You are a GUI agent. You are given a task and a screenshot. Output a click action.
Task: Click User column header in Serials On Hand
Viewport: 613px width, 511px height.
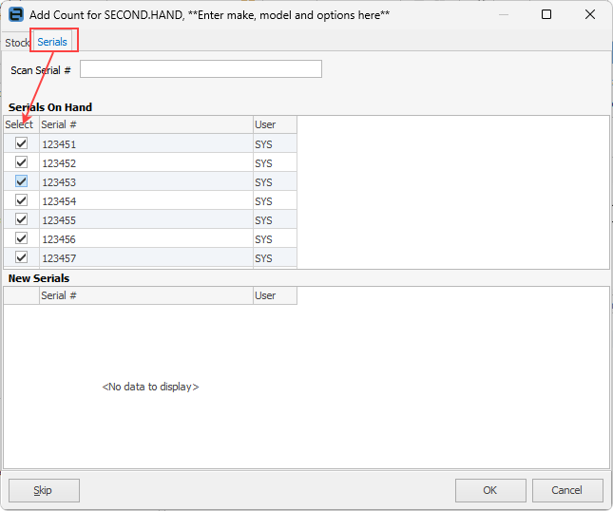tap(275, 124)
